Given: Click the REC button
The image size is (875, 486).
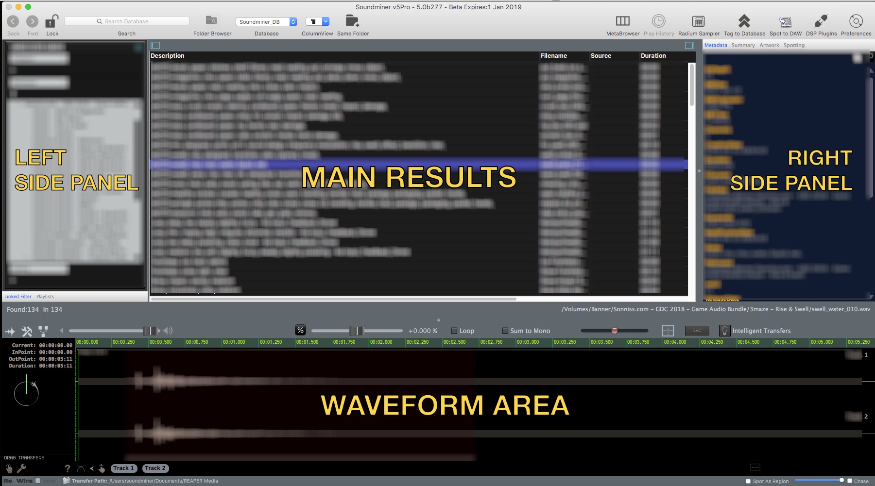Looking at the screenshot, I should point(697,331).
